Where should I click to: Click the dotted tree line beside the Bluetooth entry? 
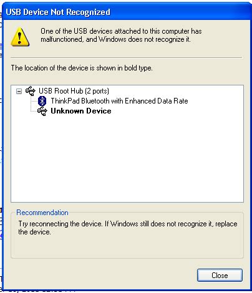[x=34, y=101]
